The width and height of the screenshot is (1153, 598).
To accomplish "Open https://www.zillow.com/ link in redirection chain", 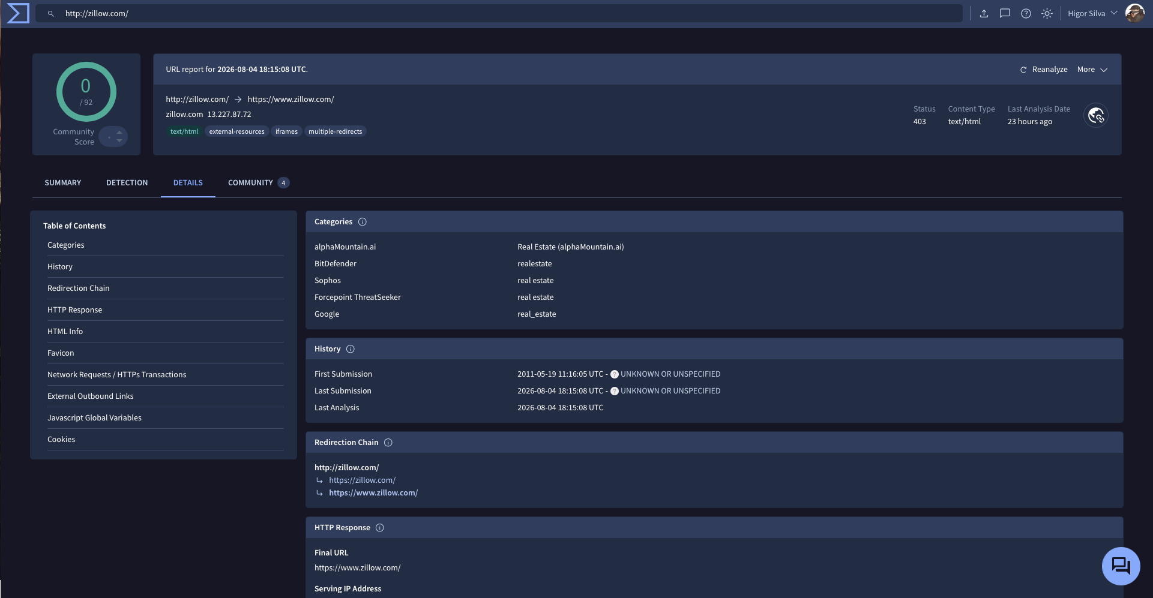I will (373, 493).
